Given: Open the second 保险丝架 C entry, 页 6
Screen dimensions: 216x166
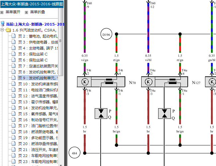Looking at the screenshot, I should (33, 60).
